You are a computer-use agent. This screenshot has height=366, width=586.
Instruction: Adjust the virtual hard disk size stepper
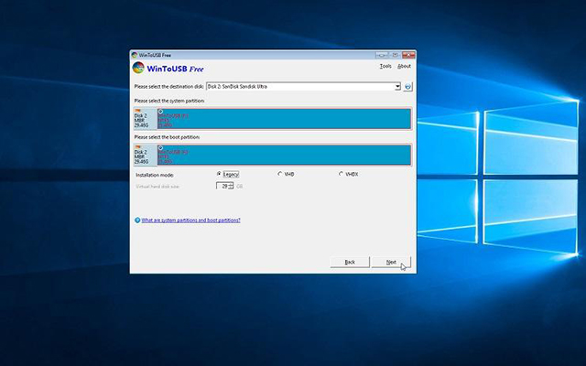tap(231, 186)
